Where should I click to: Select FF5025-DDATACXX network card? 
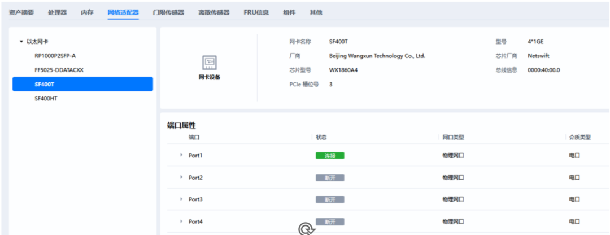(59, 70)
